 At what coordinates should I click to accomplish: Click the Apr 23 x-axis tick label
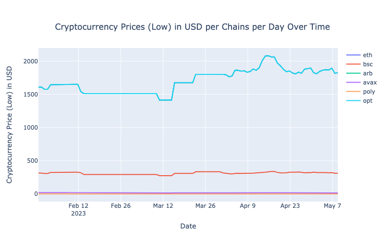[290, 206]
